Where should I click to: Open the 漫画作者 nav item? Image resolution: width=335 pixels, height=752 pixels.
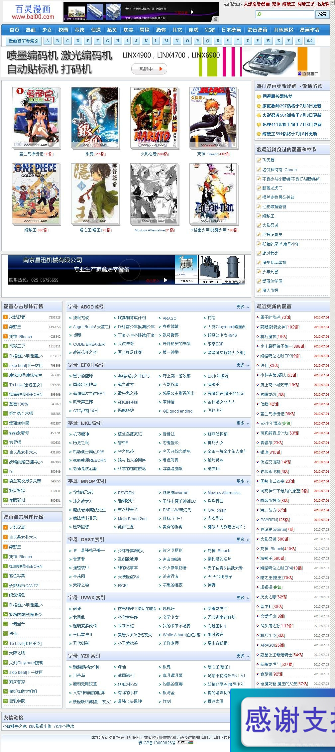coord(310,30)
